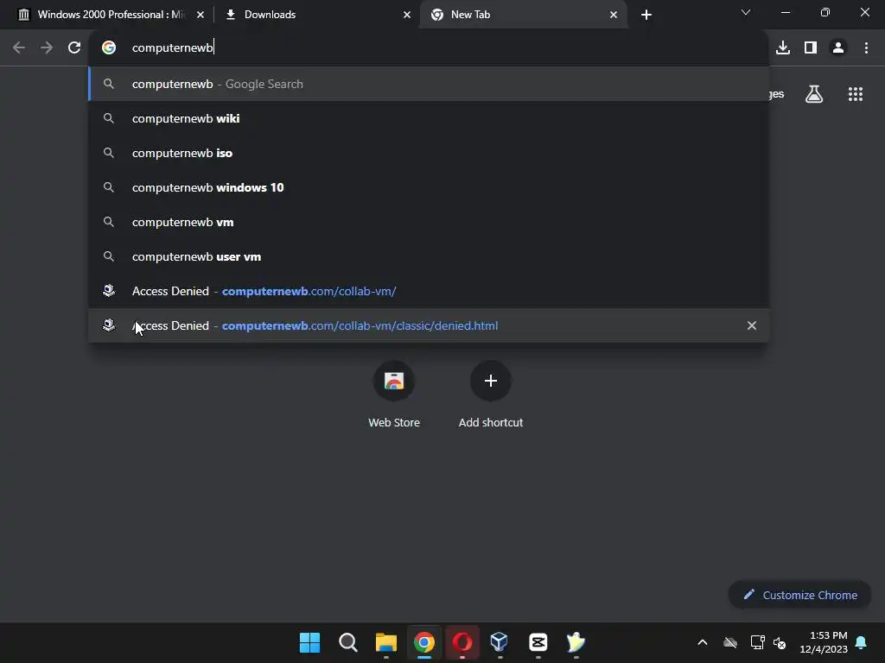
Task: Open the last taskbar app icon
Action: (576, 642)
